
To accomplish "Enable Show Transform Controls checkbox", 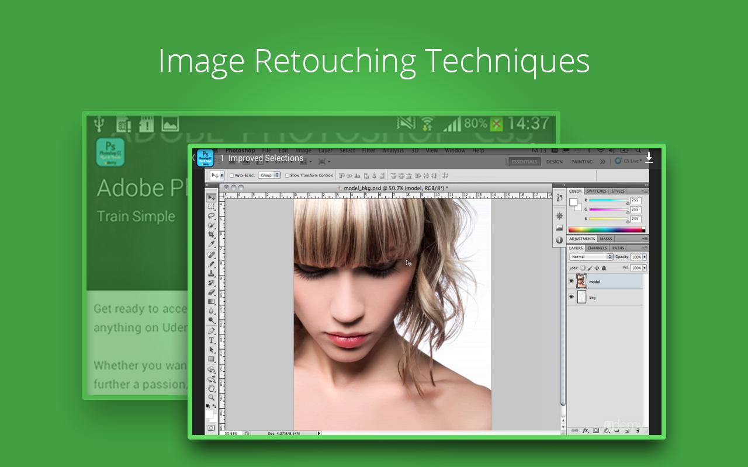I will click(287, 175).
